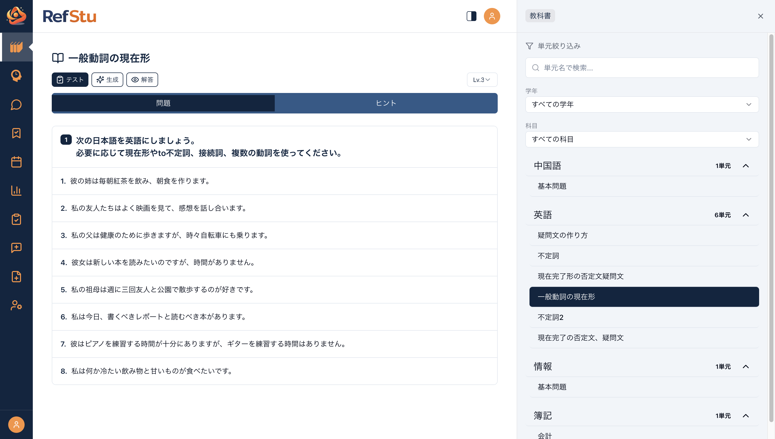Click the RefStu wordmark
Screen dimensions: 775x439
(69, 16)
